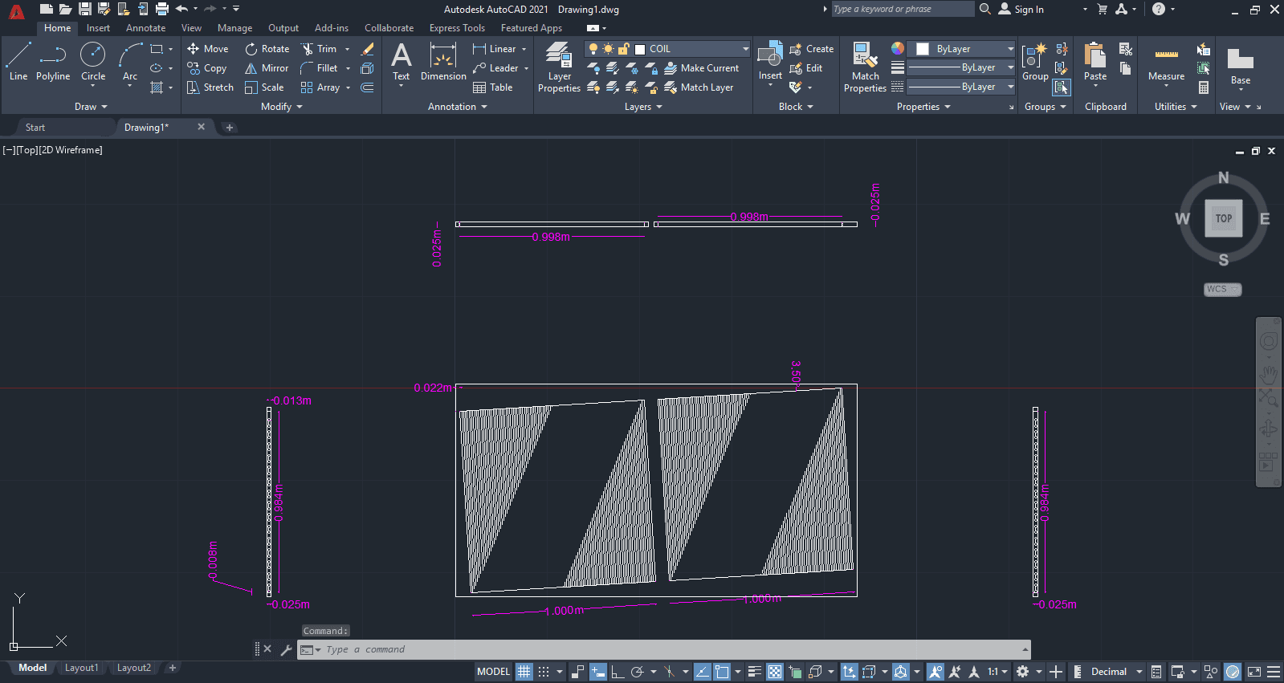This screenshot has width=1284, height=683.
Task: Click the MODEL space button
Action: point(493,672)
